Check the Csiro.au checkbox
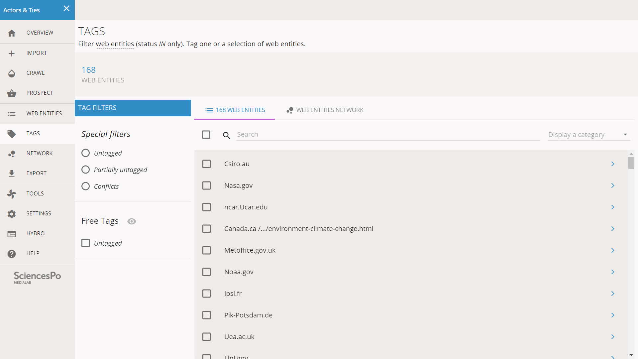The image size is (638, 359). [x=206, y=164]
